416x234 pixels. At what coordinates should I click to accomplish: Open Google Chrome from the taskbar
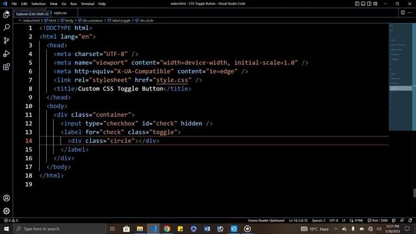[166, 229]
